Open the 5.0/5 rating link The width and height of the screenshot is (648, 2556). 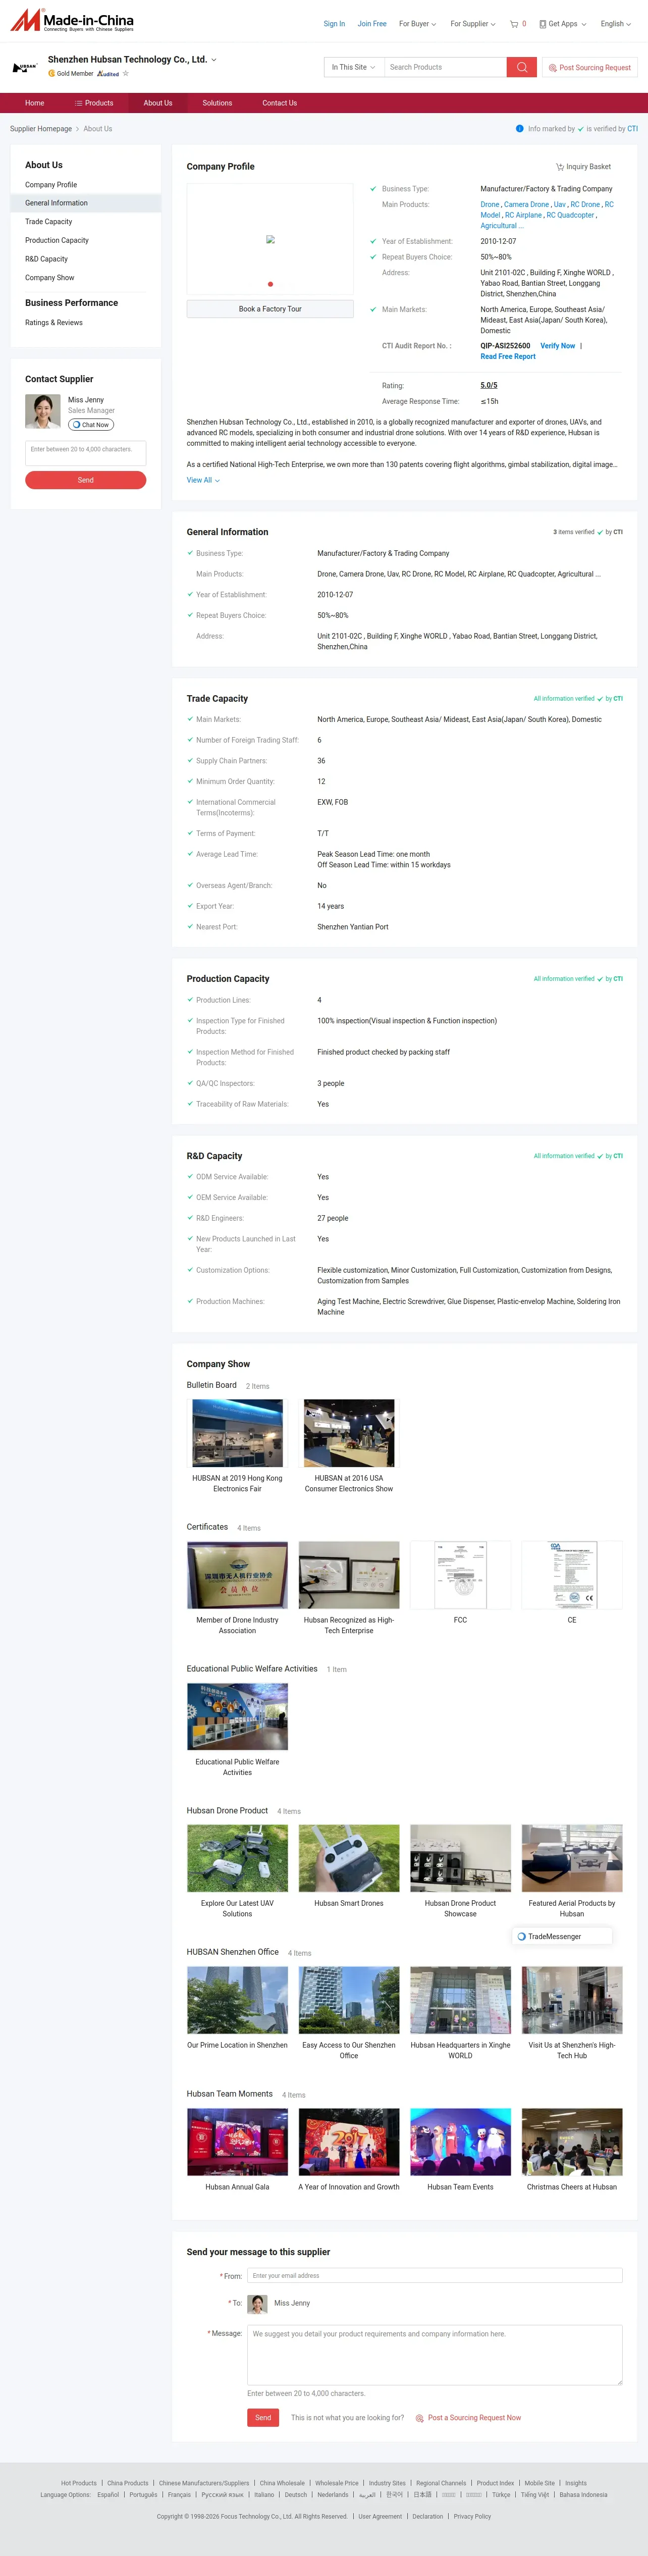click(x=489, y=386)
